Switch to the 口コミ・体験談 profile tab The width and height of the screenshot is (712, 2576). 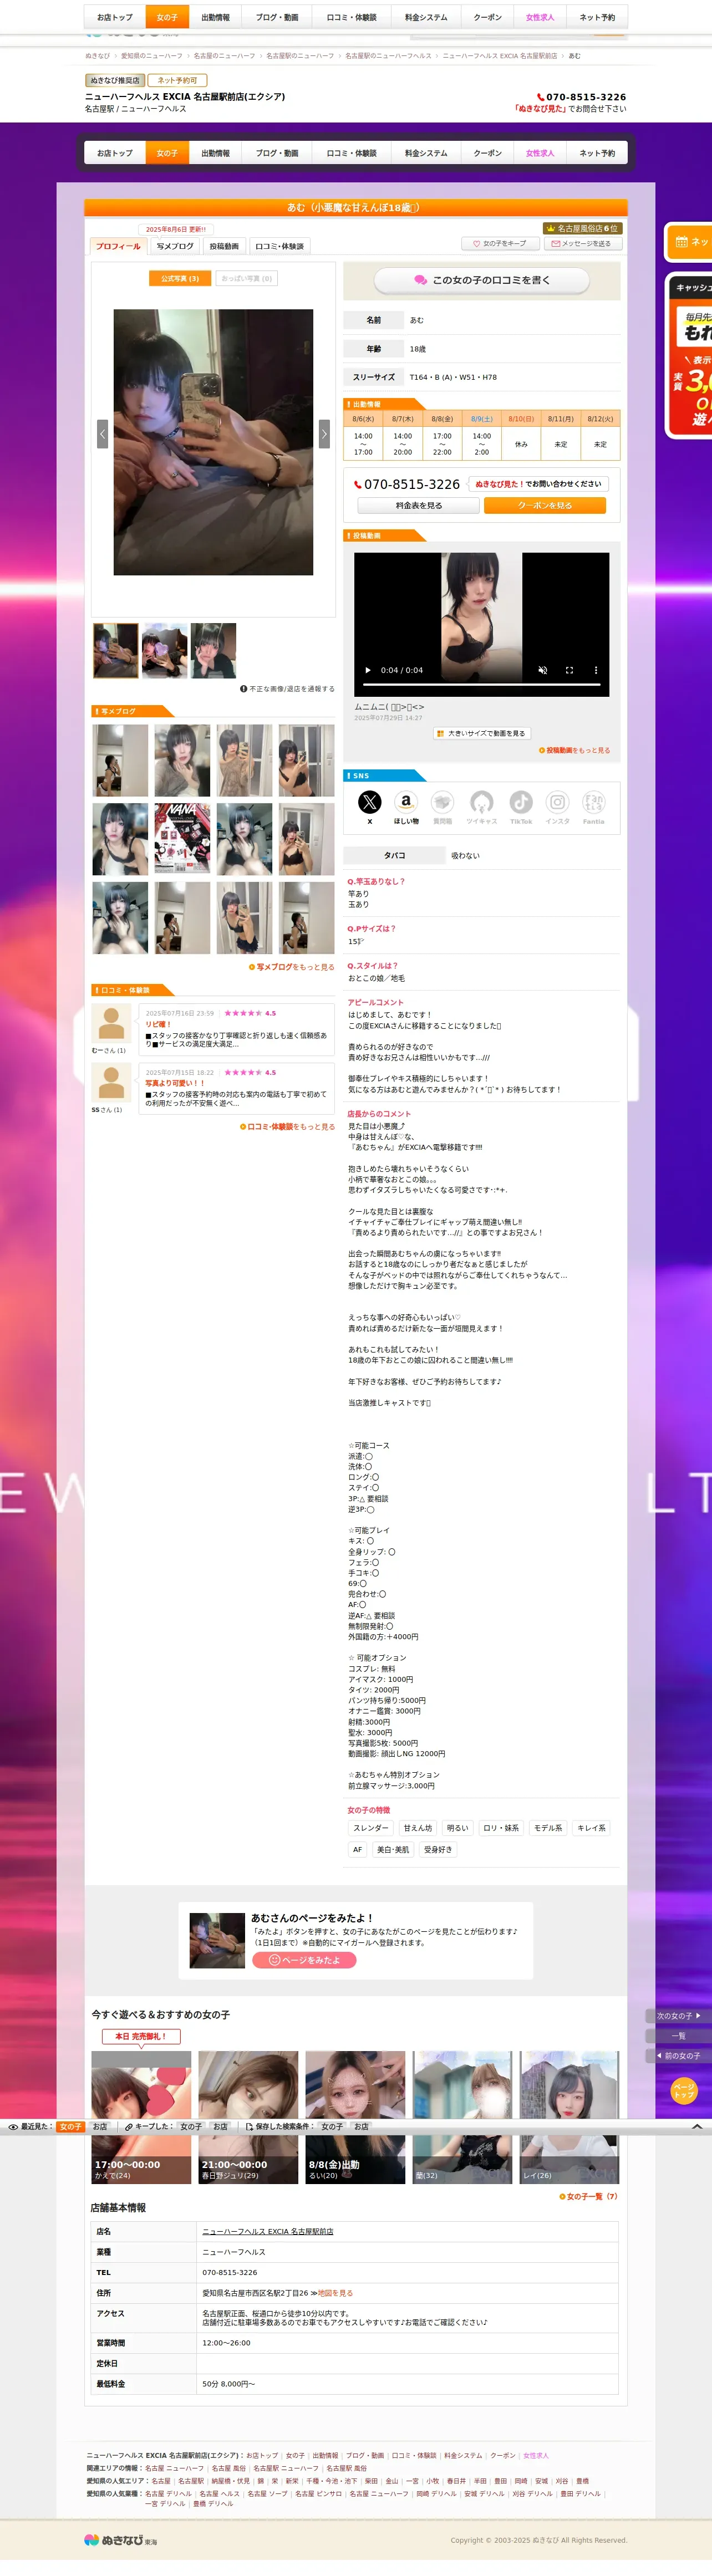pos(279,246)
